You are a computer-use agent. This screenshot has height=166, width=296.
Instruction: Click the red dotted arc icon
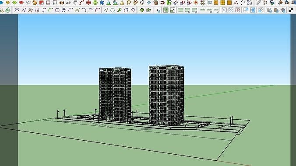(x=82, y=3)
